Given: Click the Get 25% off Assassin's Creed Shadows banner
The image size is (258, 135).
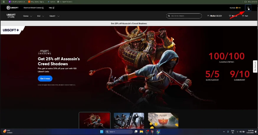Looking at the screenshot, I should tap(129, 23).
